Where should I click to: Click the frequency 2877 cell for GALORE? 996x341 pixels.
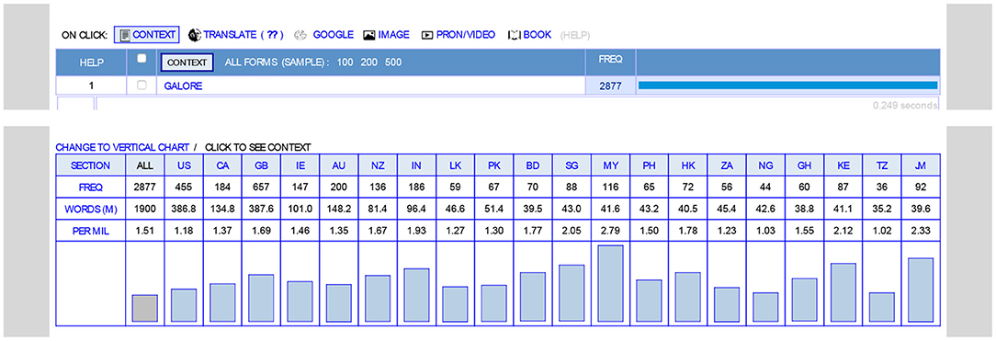click(610, 85)
